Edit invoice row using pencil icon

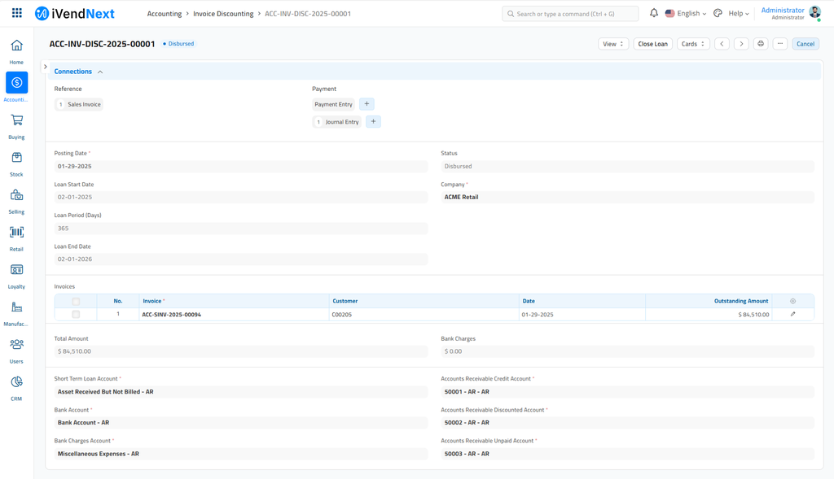(x=792, y=314)
